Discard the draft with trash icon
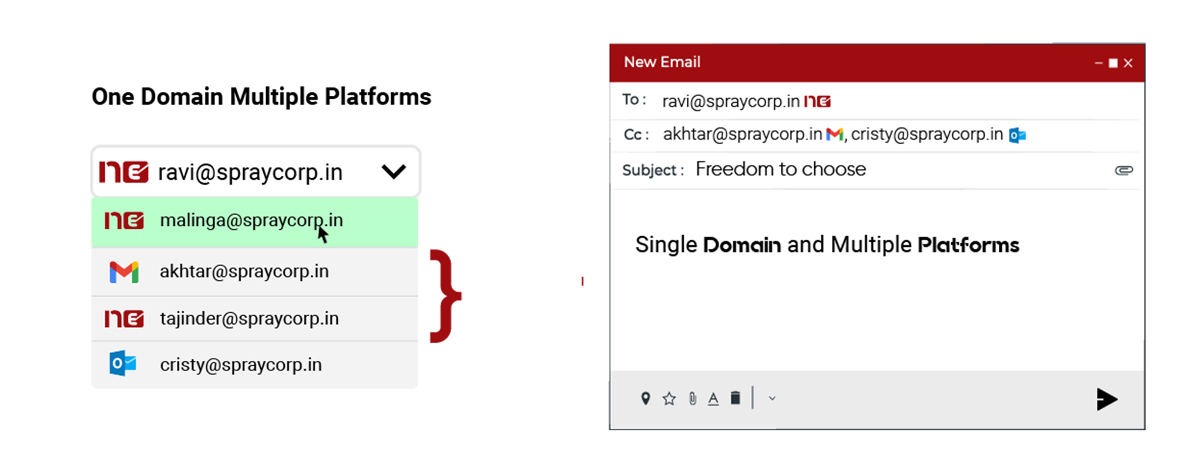Image resolution: width=1202 pixels, height=475 pixels. coord(735,398)
